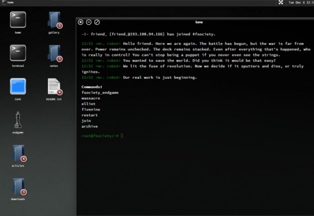This screenshot has width=314, height=216.
Task: Open the downloads folder
Action: 18,186
